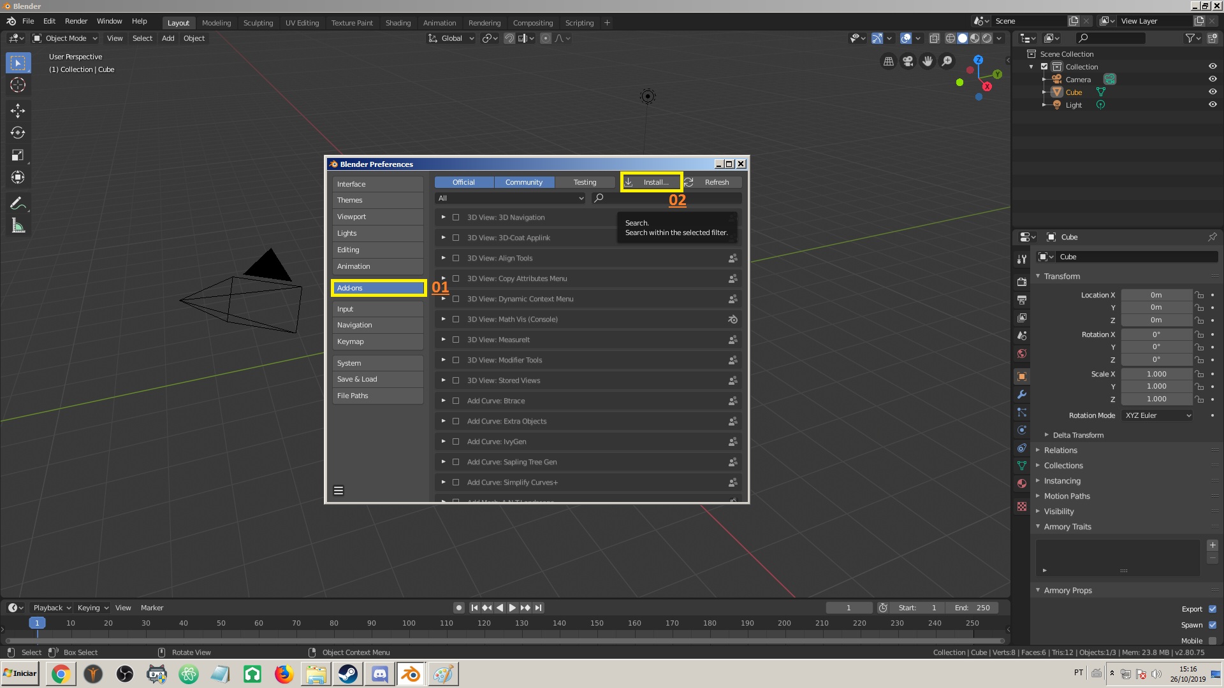
Task: Open the Object Data mesh properties tab
Action: pos(1022,466)
